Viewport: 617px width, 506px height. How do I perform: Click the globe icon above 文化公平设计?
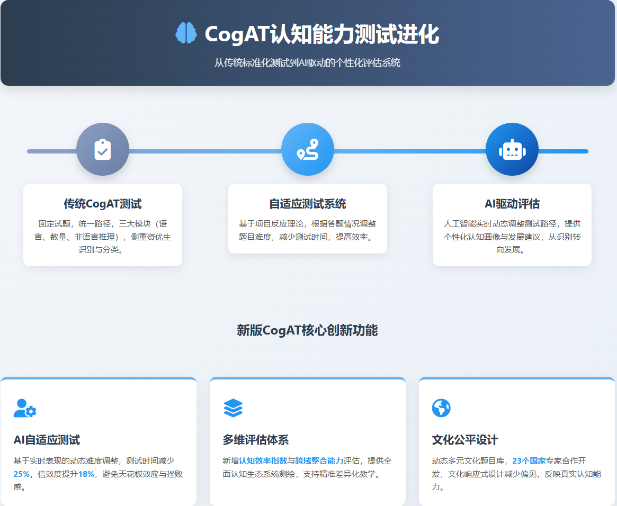[x=441, y=408]
